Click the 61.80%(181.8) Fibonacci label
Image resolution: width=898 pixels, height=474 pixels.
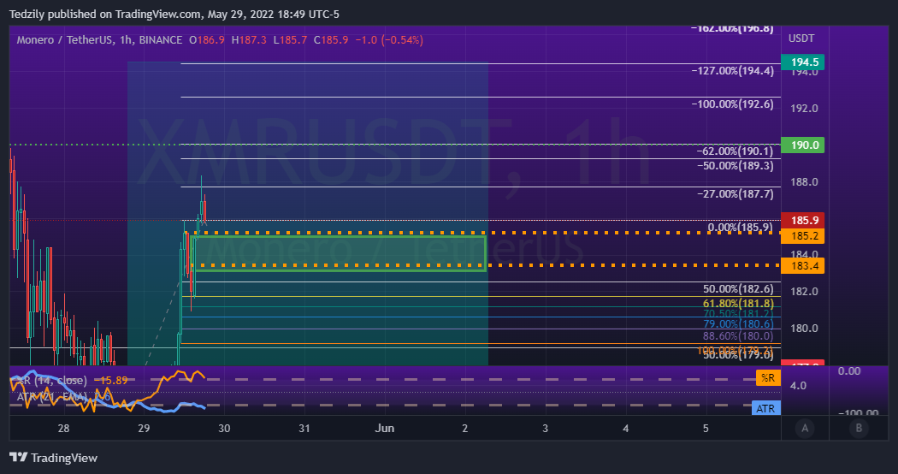point(738,303)
